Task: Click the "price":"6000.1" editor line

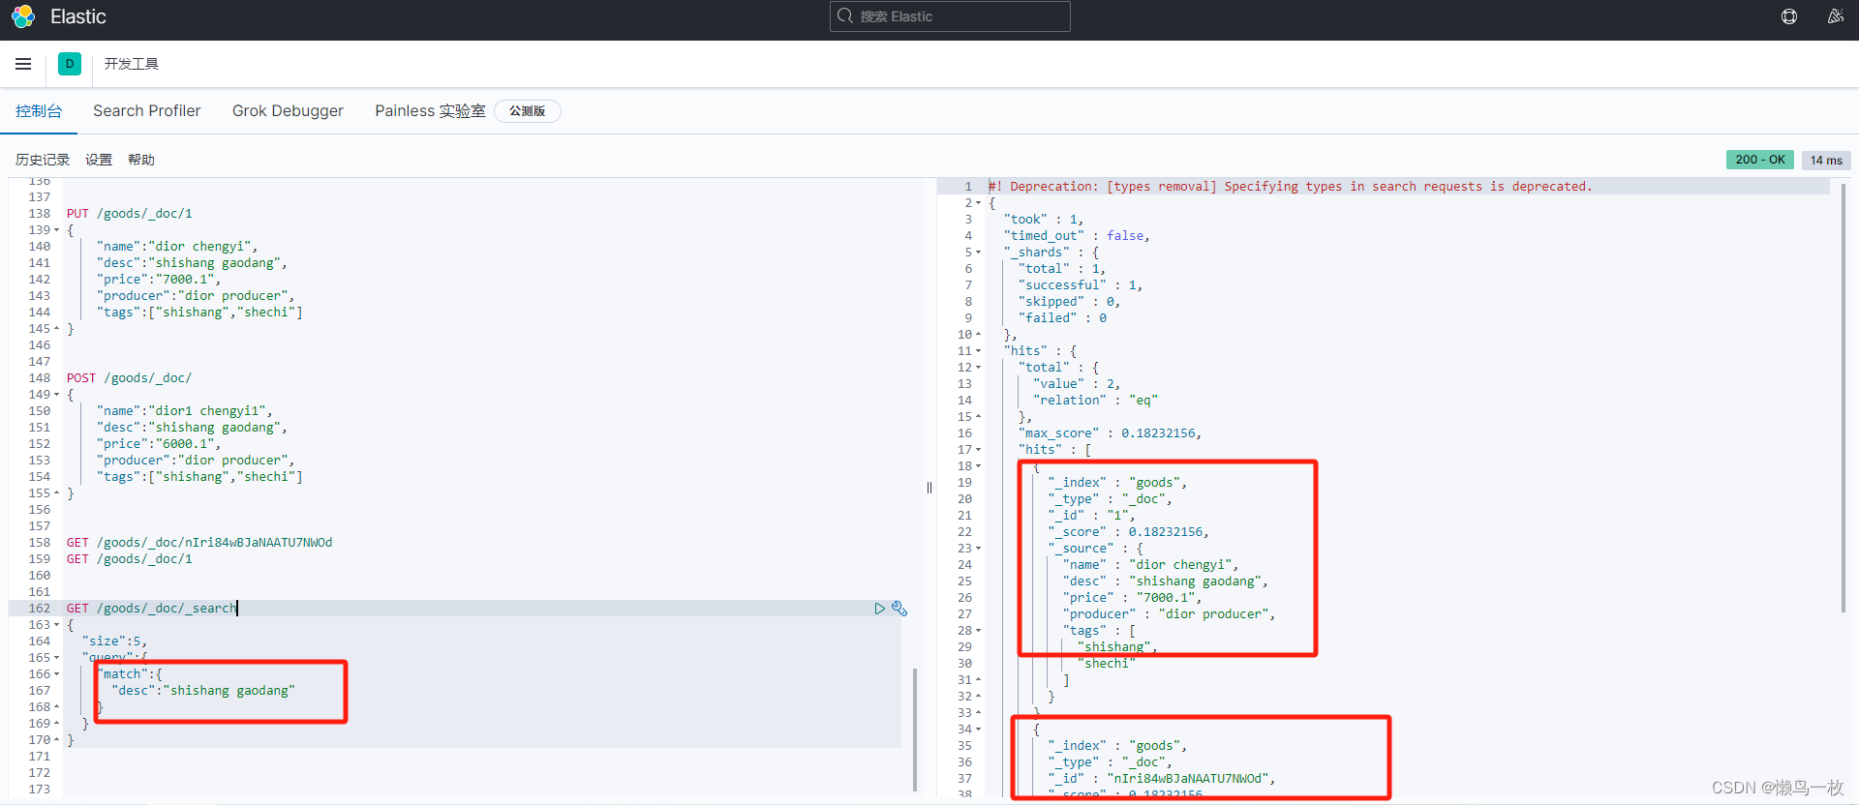Action: [x=159, y=444]
